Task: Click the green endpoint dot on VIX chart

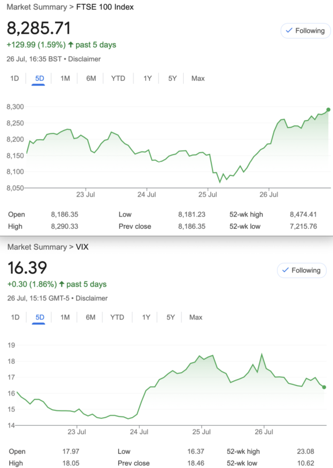Action: [x=324, y=387]
